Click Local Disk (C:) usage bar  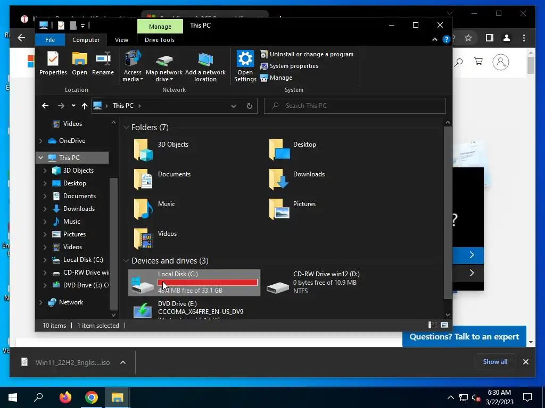point(208,283)
